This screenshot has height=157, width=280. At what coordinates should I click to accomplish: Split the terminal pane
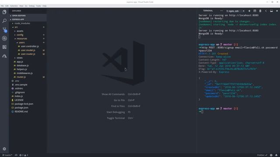(x=255, y=11)
